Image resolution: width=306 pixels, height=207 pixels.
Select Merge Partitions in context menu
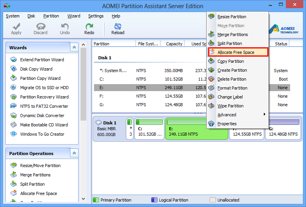point(238,34)
